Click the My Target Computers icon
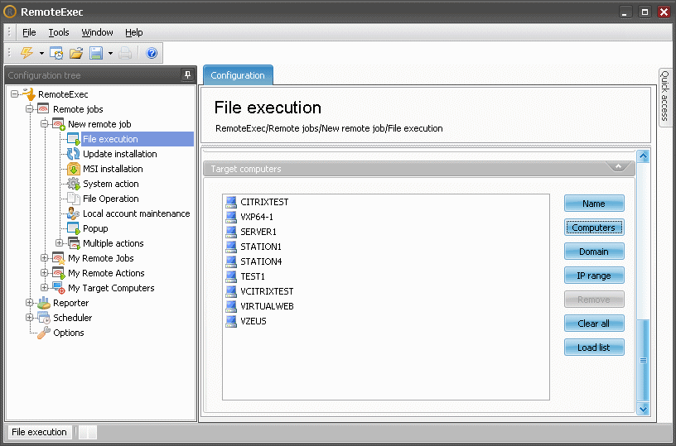The height and width of the screenshot is (446, 676). 59,288
